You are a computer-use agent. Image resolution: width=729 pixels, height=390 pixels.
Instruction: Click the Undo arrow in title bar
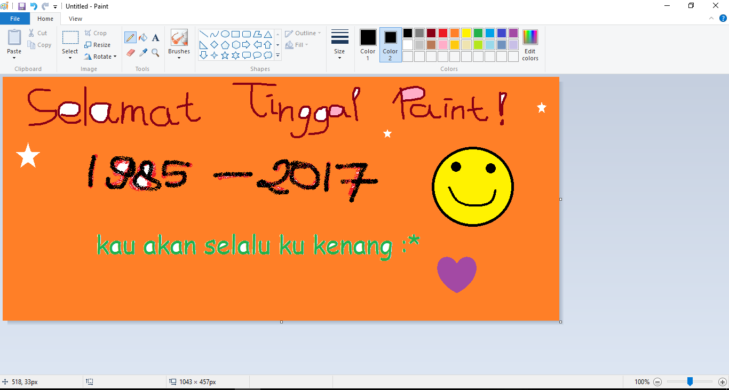pyautogui.click(x=33, y=6)
